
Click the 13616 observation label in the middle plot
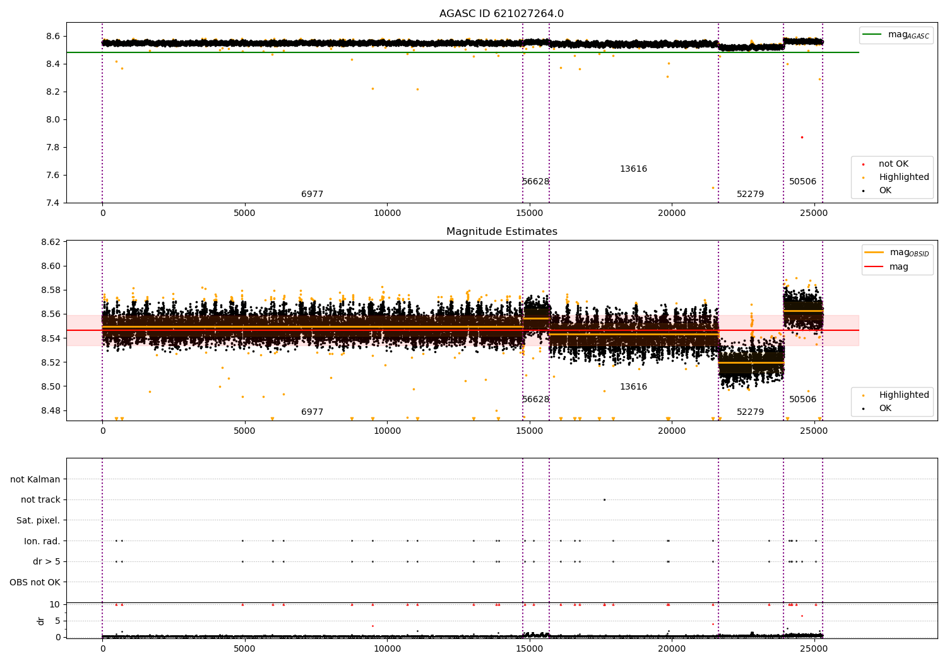[x=633, y=387]
